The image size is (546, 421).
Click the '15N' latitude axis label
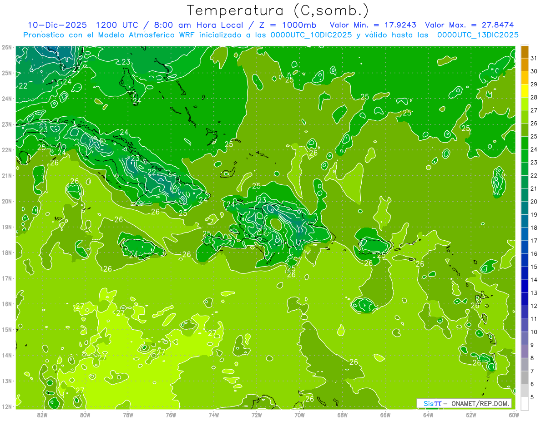click(6, 329)
